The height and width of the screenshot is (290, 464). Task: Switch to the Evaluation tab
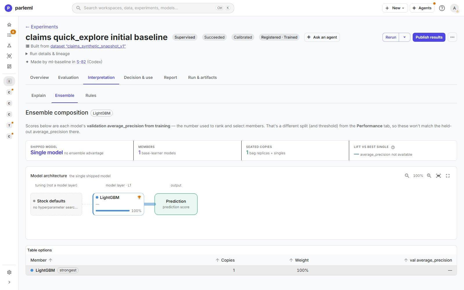point(68,77)
